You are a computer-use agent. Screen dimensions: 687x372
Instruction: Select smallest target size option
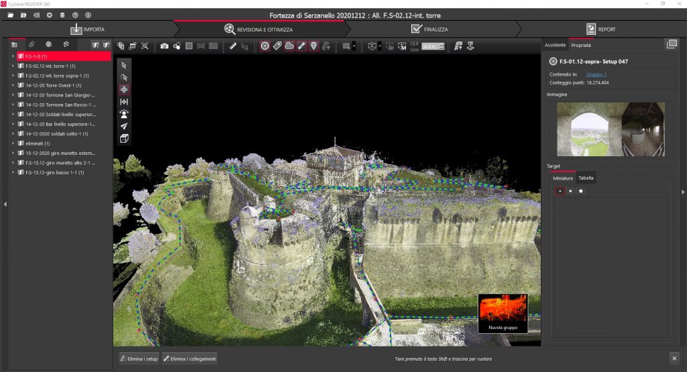click(560, 191)
